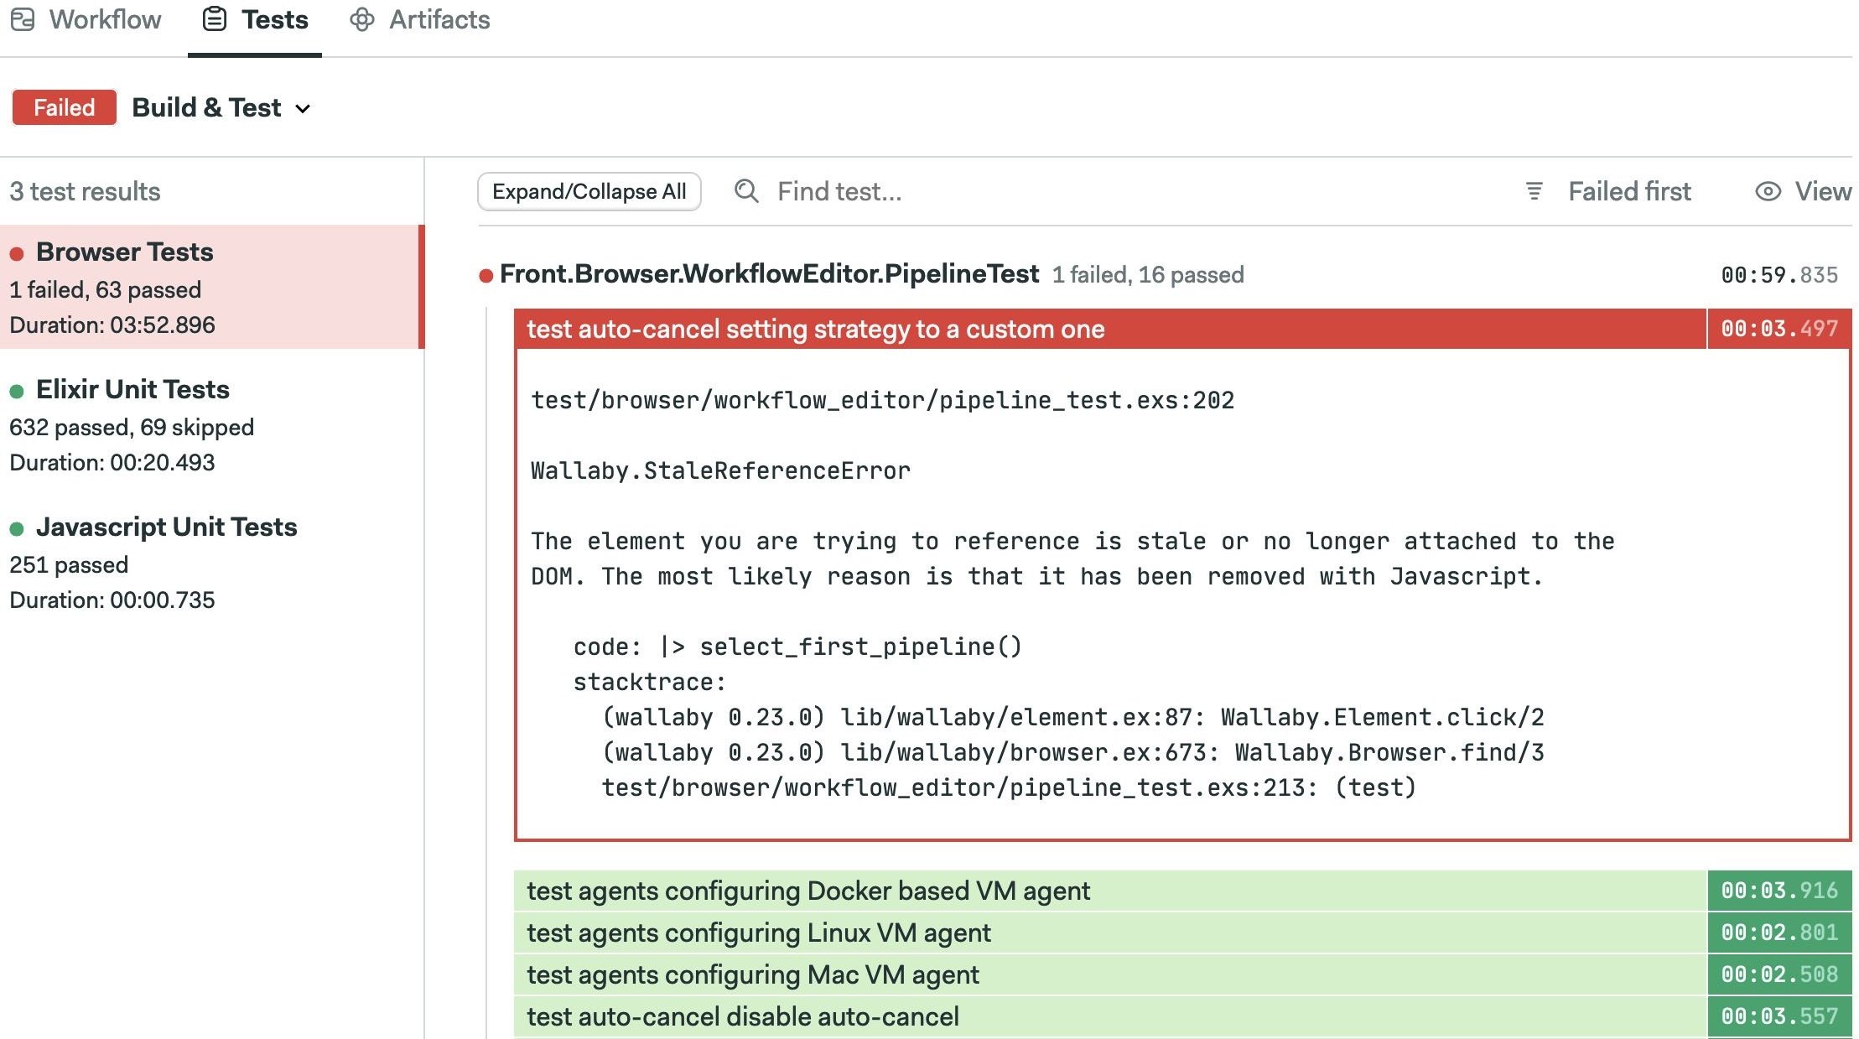The width and height of the screenshot is (1859, 1039).
Task: Click the Browser Tests red dot
Action: (x=18, y=250)
